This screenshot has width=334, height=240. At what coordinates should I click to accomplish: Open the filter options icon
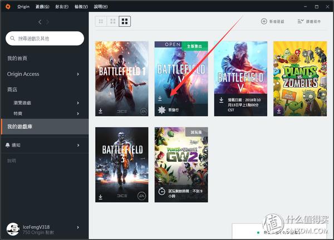coord(301,21)
